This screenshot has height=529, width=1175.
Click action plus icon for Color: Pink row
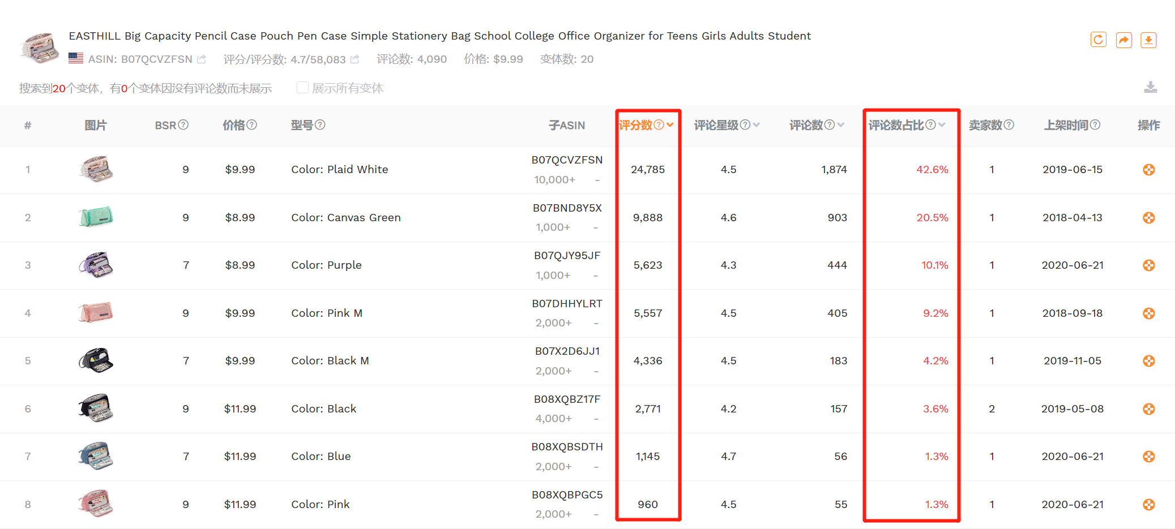[x=1148, y=505]
